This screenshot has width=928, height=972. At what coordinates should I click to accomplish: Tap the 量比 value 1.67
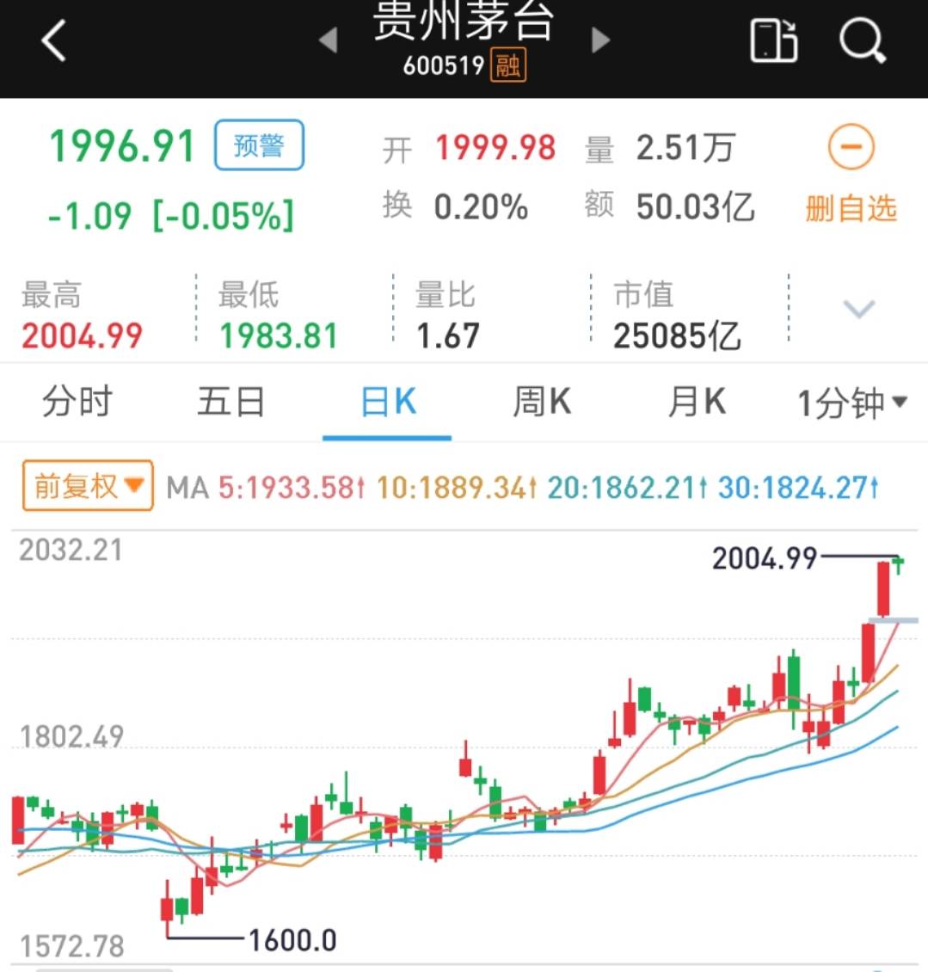pyautogui.click(x=447, y=336)
